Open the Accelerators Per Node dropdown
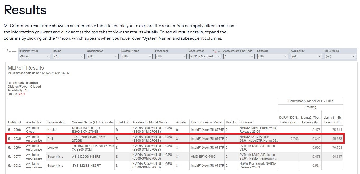Screen dimensions: 360x174 239,56
